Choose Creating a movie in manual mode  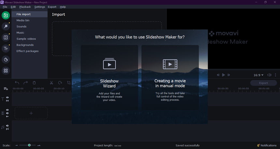[170, 78]
